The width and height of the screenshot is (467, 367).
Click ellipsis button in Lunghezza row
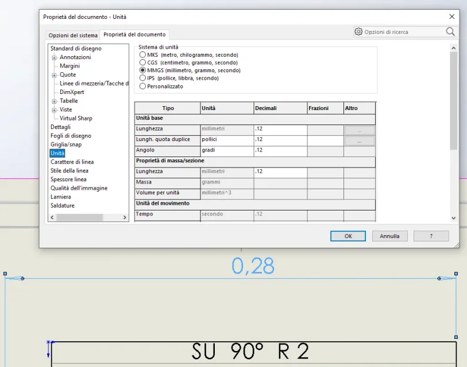tap(359, 130)
